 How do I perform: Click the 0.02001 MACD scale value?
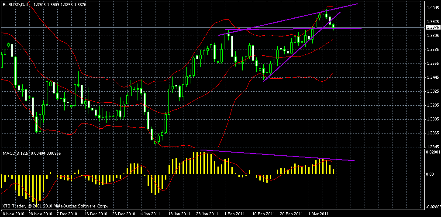(x=434, y=152)
